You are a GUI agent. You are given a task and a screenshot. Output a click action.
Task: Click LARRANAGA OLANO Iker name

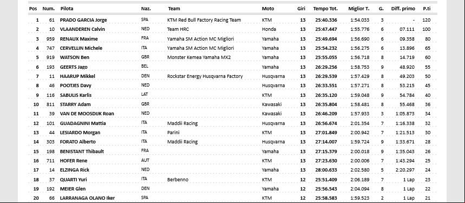[87, 198]
